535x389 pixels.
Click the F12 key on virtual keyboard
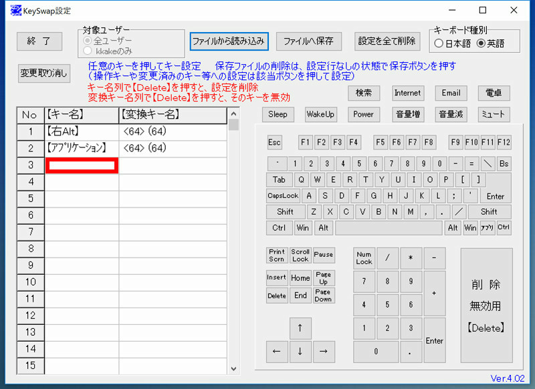[x=504, y=142]
